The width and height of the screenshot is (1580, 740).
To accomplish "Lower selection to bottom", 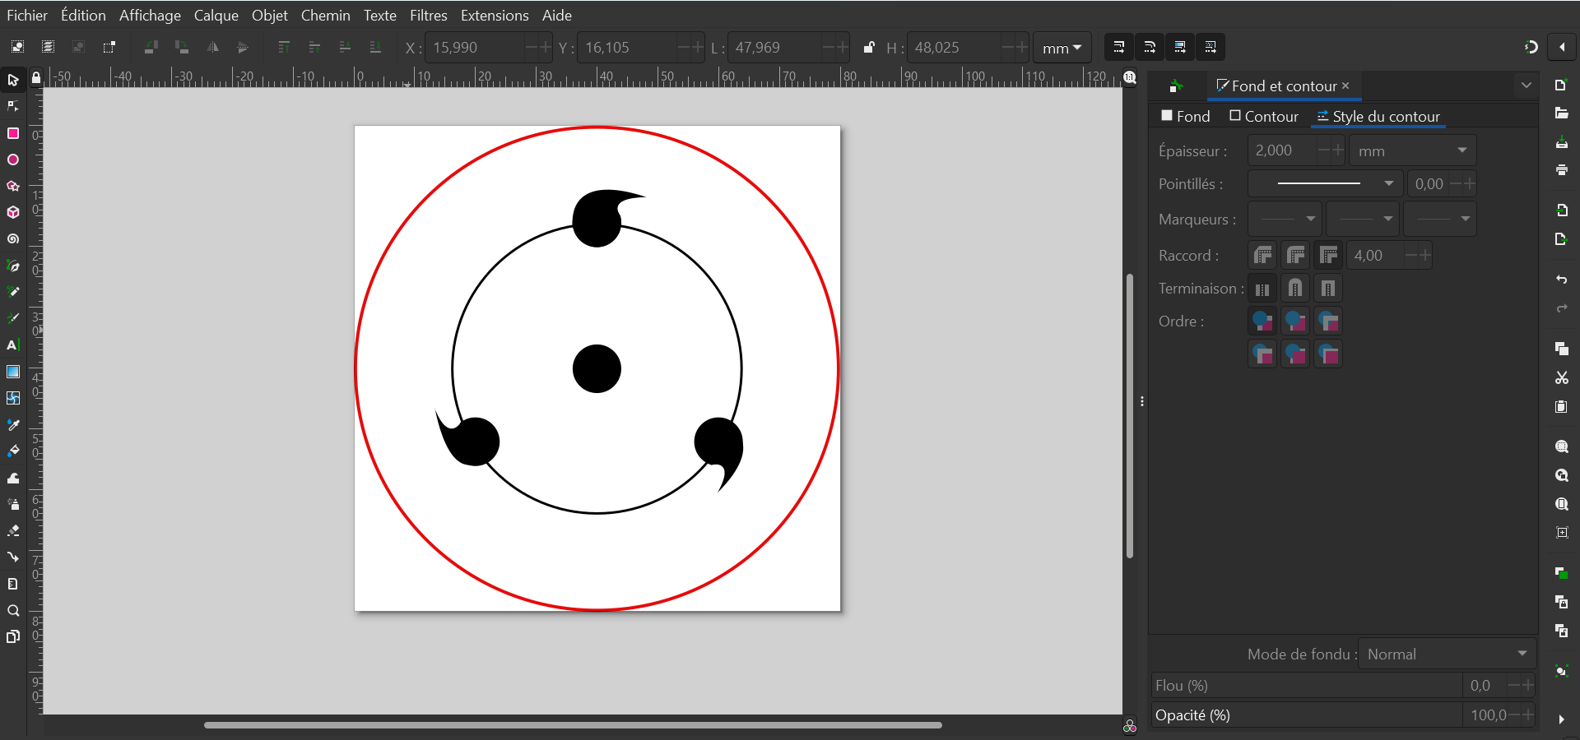I will [x=375, y=47].
